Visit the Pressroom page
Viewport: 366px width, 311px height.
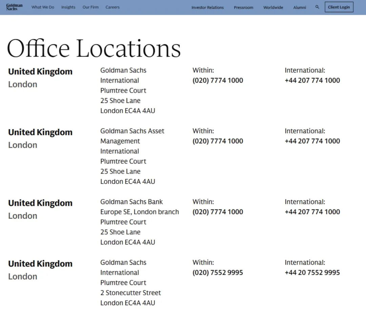click(x=243, y=7)
